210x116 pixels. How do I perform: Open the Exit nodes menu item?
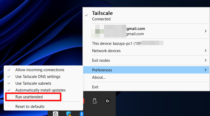click(146, 60)
